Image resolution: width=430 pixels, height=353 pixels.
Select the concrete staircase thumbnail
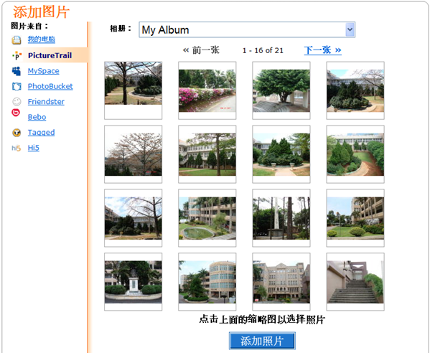355,282
